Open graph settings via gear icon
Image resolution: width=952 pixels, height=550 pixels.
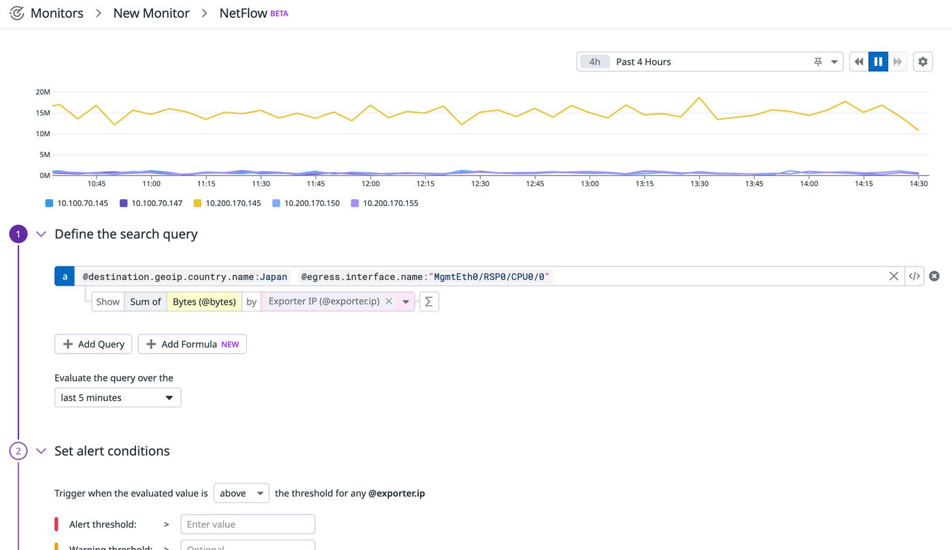[x=923, y=61]
